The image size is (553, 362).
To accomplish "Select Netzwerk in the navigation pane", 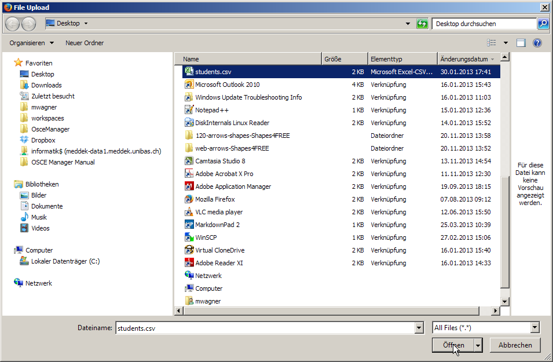I will point(38,283).
